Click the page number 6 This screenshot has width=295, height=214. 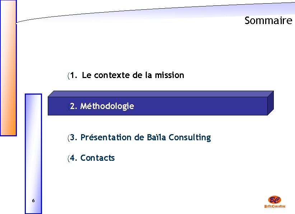click(33, 200)
